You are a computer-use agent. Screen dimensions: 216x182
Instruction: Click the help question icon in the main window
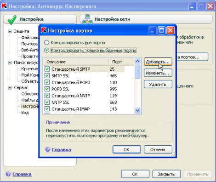point(8,174)
